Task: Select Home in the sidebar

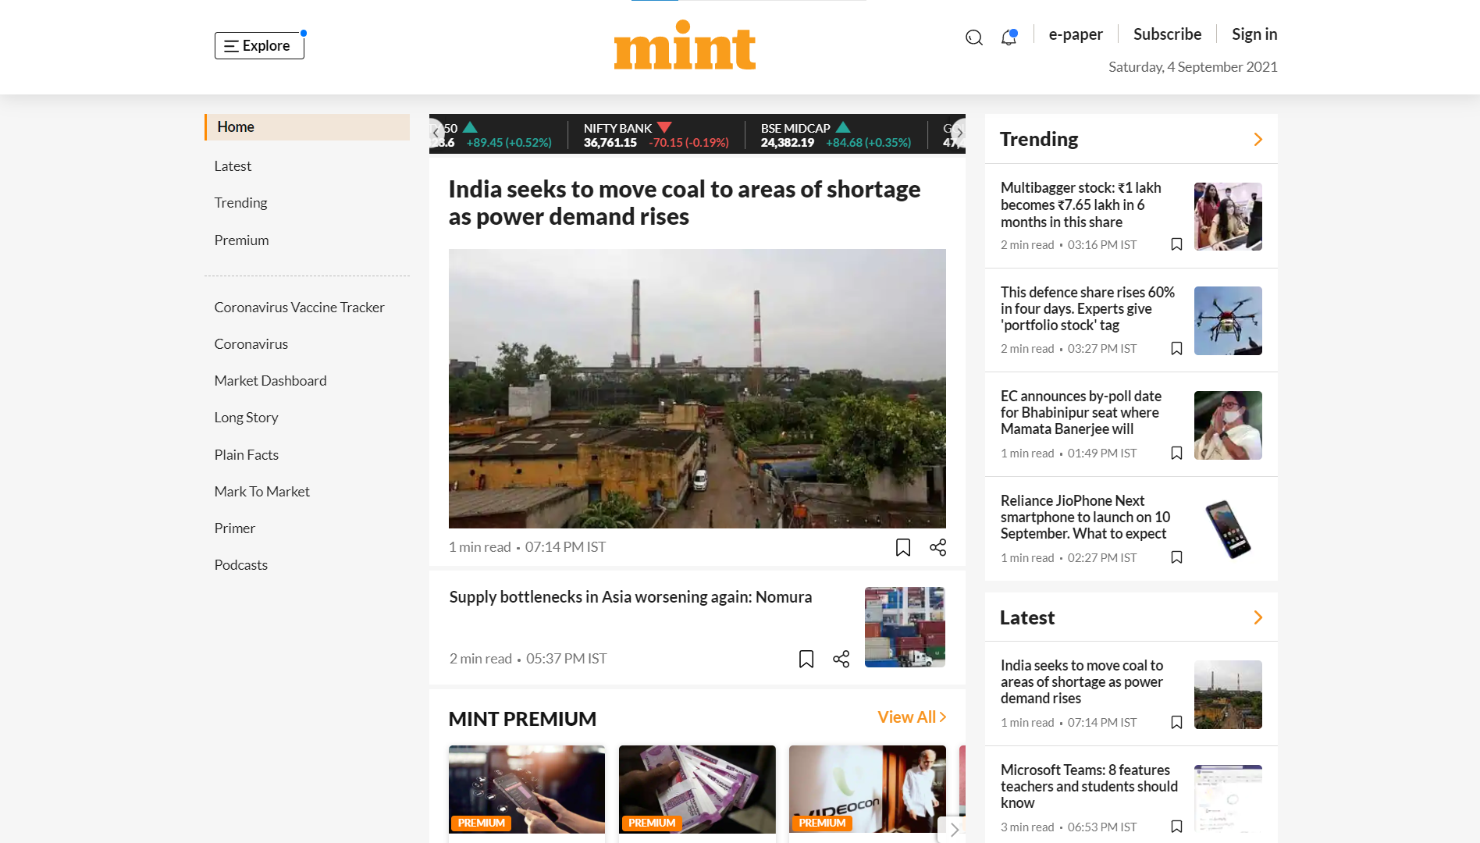Action: click(307, 127)
